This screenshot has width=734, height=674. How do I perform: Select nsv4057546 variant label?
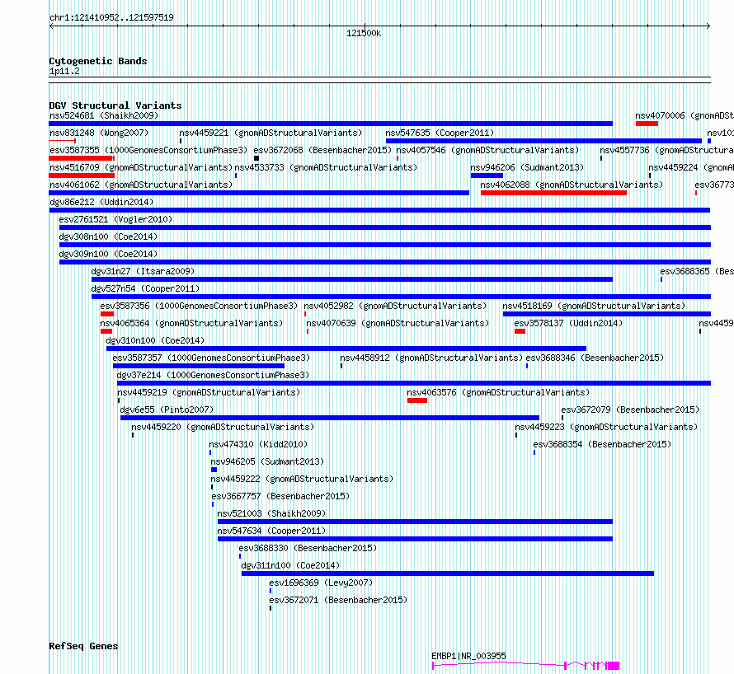(487, 150)
